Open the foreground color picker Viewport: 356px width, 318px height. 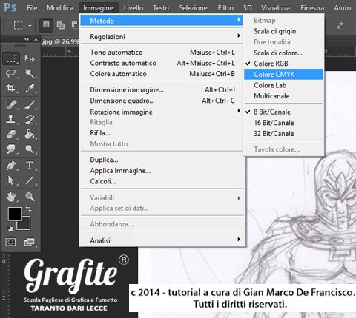[x=15, y=214]
